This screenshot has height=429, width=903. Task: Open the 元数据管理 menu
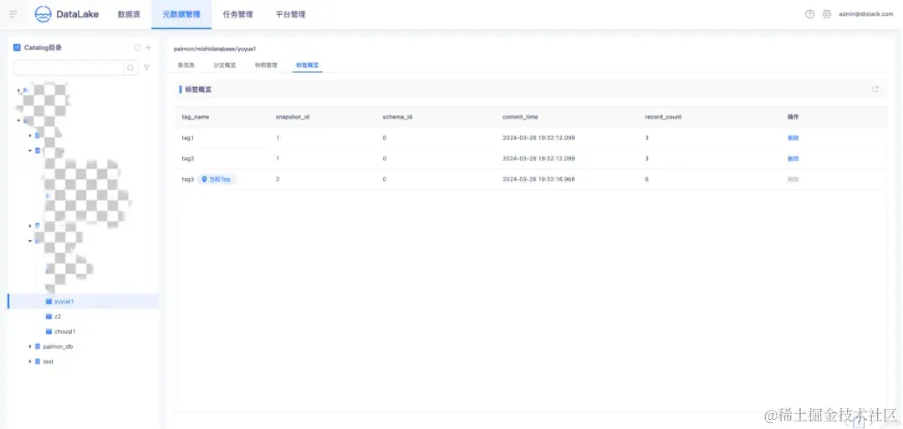pos(181,14)
